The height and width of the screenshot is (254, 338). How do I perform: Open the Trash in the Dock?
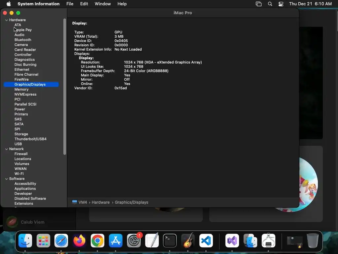[x=313, y=241]
